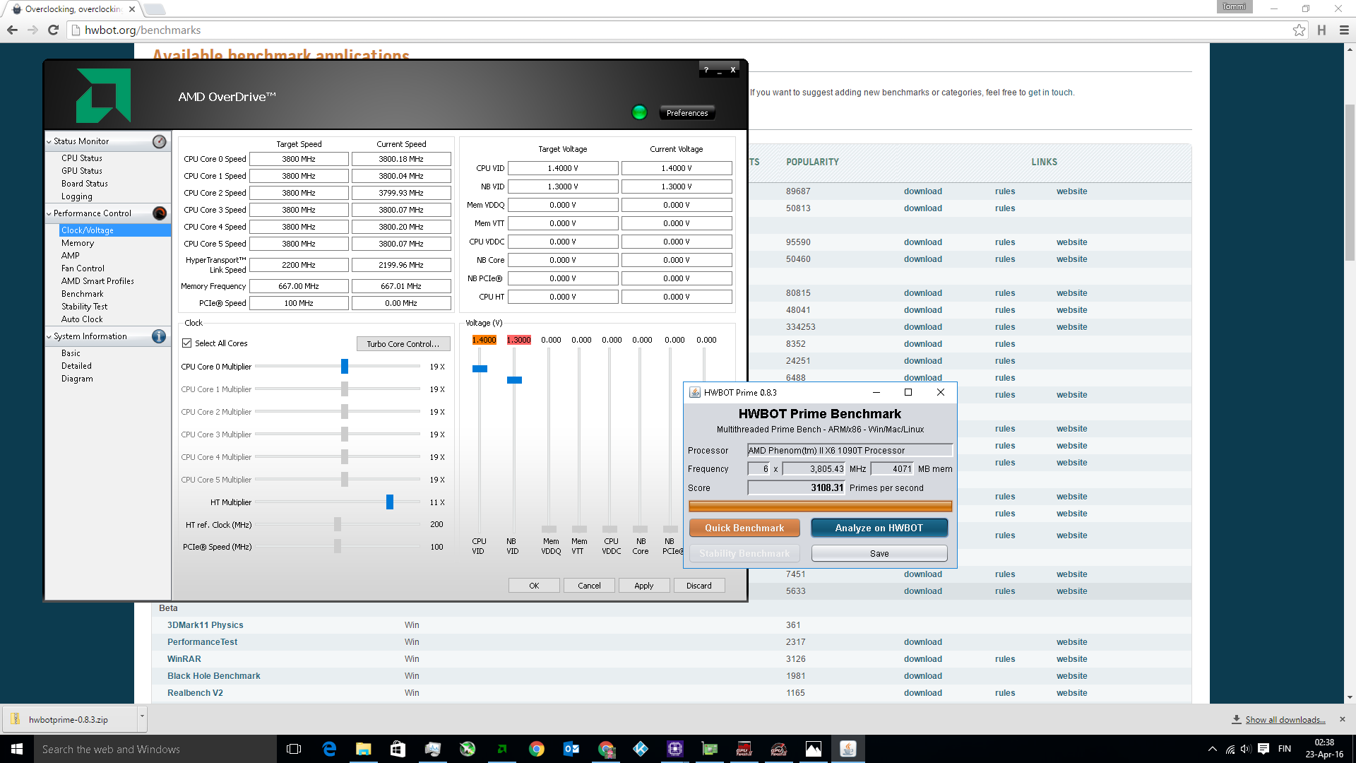Click the Status Monitor gauge icon
Image resolution: width=1356 pixels, height=763 pixels.
160,141
